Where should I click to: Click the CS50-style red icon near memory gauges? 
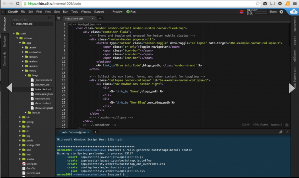241,12
